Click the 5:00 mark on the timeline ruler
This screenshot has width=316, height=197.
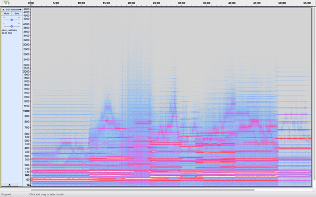(56, 3)
